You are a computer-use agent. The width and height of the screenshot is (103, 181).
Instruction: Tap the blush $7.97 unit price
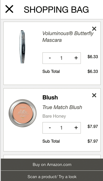93,127
